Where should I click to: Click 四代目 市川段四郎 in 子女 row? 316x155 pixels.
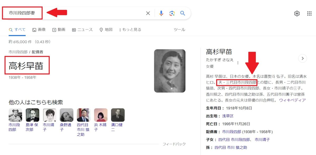(234, 139)
